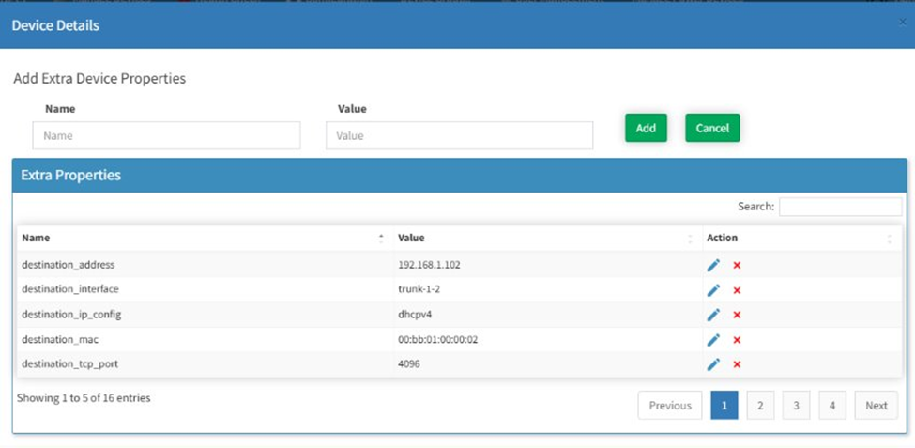
Task: Edit the destination_interface row
Action: pyautogui.click(x=713, y=289)
